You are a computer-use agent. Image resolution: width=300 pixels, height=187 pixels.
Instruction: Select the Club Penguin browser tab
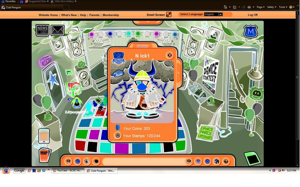tap(31, 7)
